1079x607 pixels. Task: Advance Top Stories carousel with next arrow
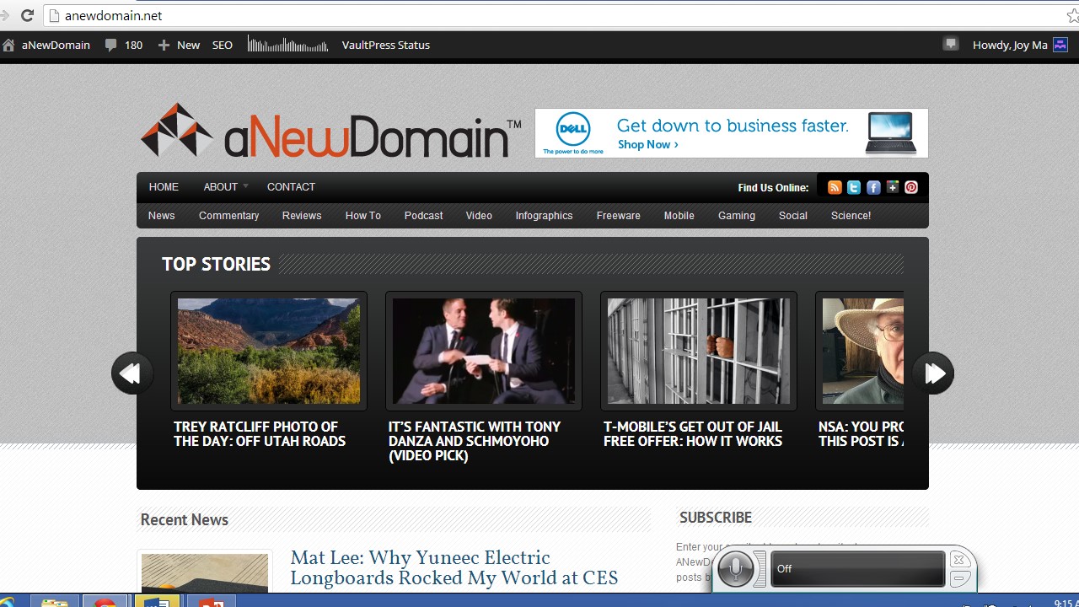(x=933, y=373)
